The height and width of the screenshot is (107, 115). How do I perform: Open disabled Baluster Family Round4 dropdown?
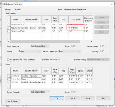click(x=98, y=60)
